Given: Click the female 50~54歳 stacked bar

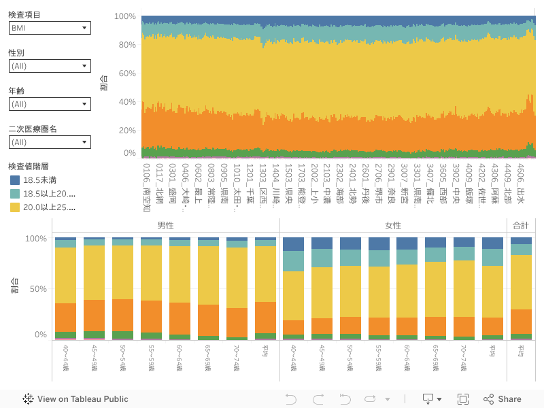Looking at the screenshot, I should (350, 288).
